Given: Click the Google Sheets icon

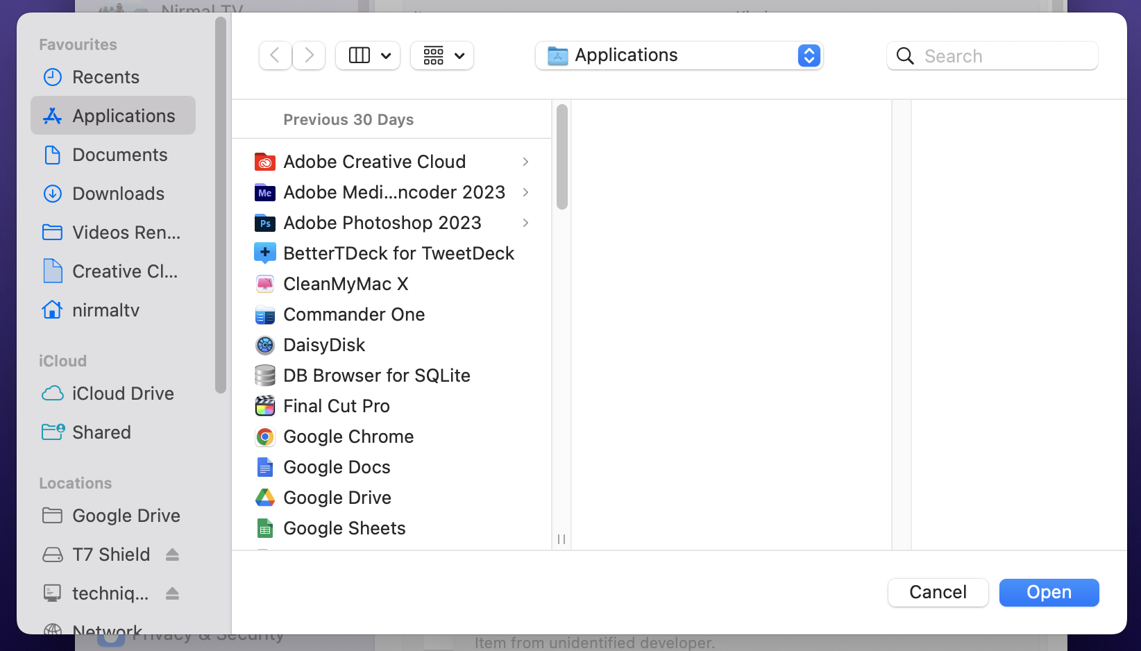Looking at the screenshot, I should (265, 528).
